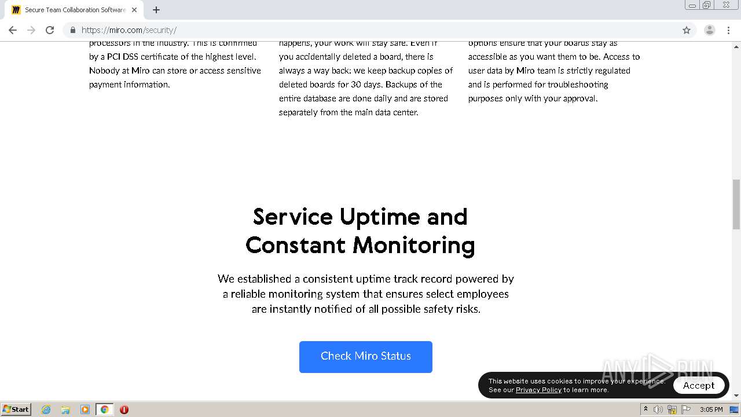Click the browser Back arrow
Image resolution: width=741 pixels, height=417 pixels.
13,30
